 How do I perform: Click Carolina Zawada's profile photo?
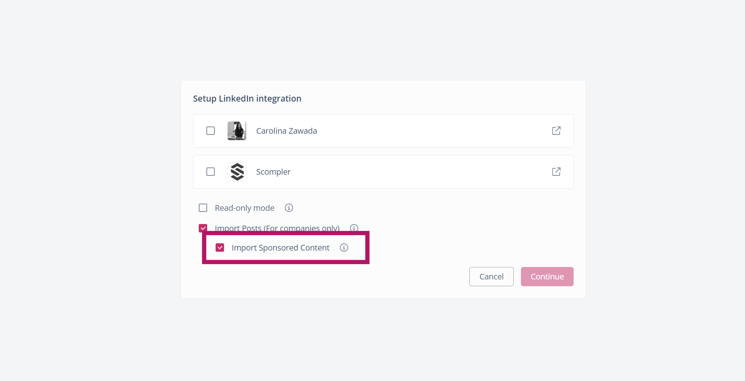pos(237,131)
